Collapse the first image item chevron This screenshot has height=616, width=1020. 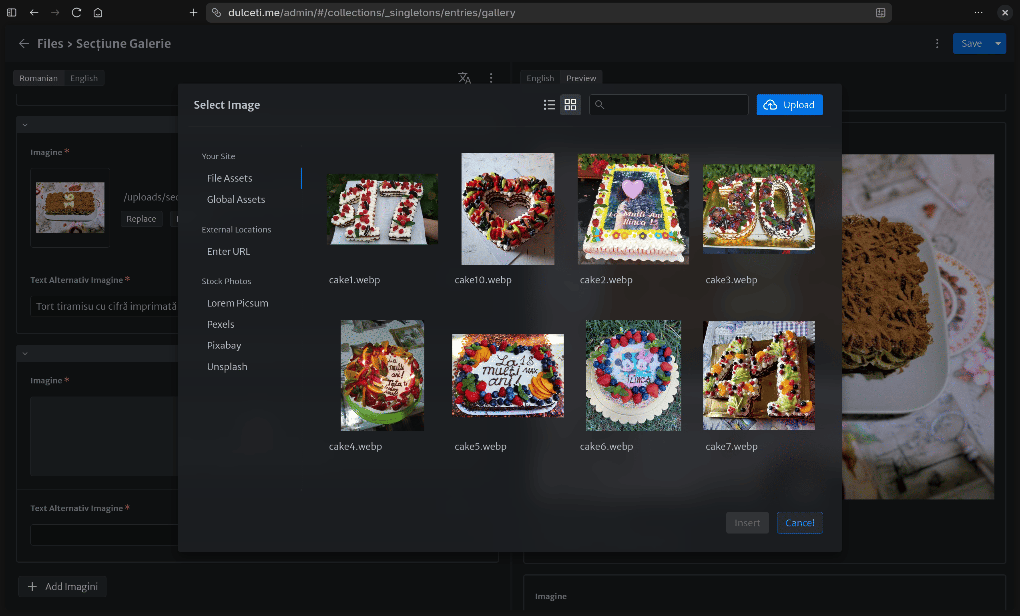click(x=25, y=125)
